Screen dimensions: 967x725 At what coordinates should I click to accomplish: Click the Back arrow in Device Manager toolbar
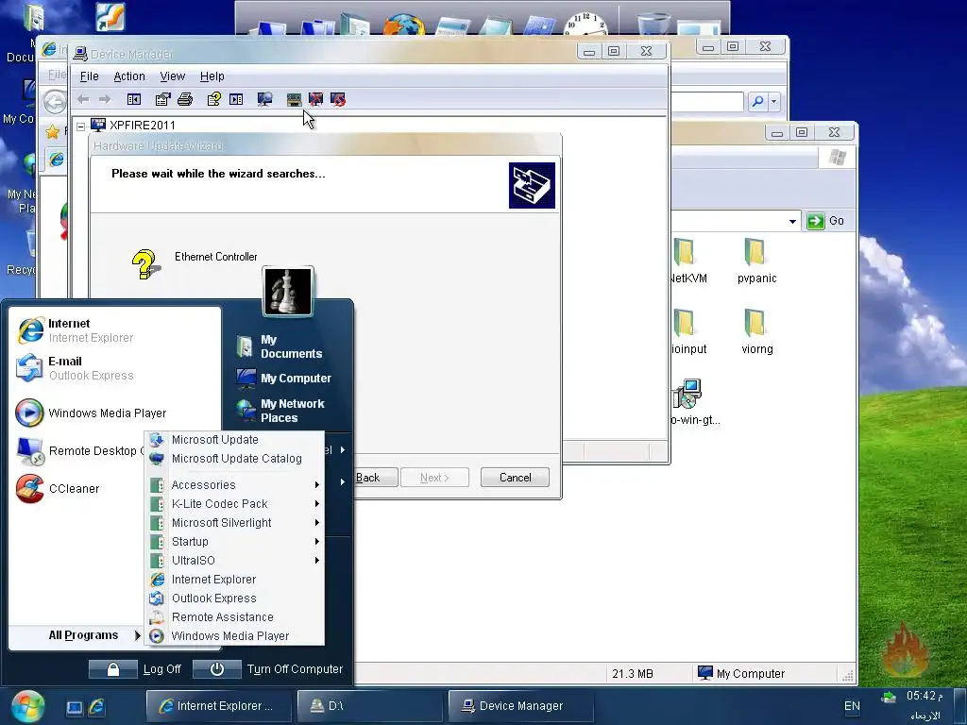tap(83, 99)
